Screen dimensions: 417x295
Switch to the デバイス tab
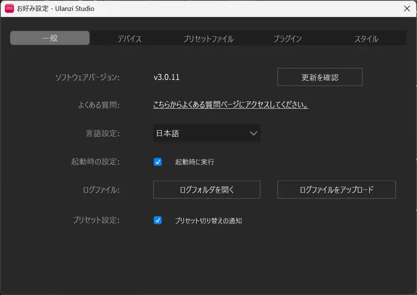(x=129, y=39)
